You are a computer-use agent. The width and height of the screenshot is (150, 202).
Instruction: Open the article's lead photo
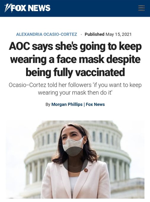point(75,160)
